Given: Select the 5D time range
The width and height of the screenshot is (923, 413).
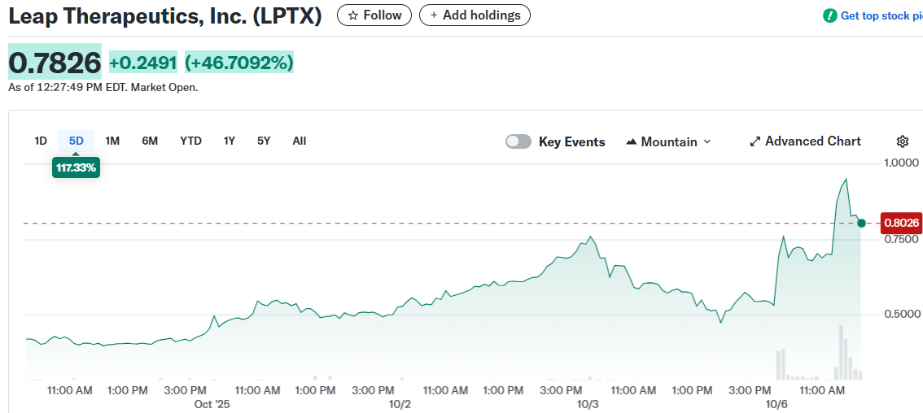Looking at the screenshot, I should coord(77,141).
